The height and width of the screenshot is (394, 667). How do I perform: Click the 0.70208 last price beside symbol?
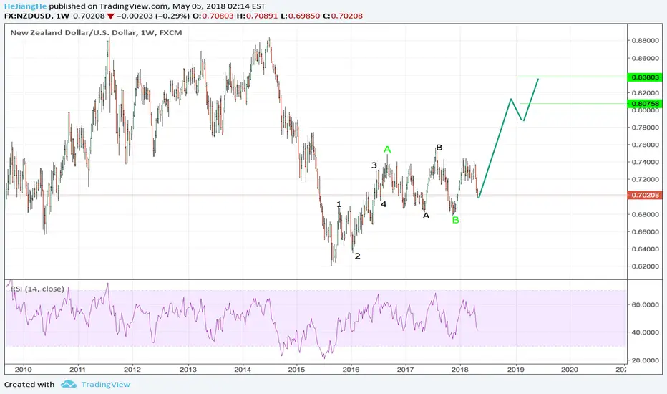pyautogui.click(x=89, y=16)
